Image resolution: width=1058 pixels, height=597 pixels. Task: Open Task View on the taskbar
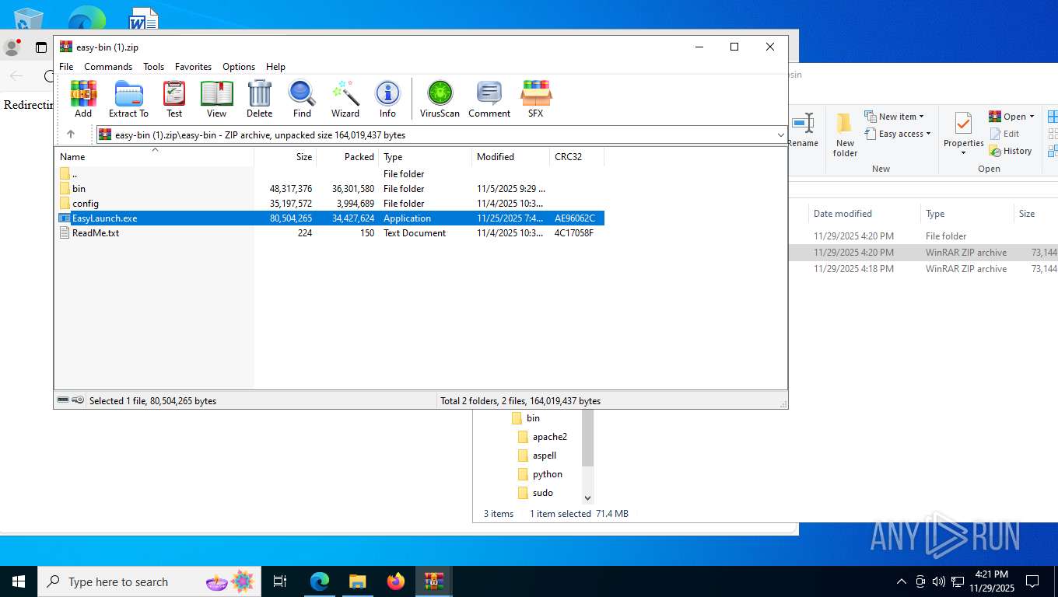(x=280, y=581)
